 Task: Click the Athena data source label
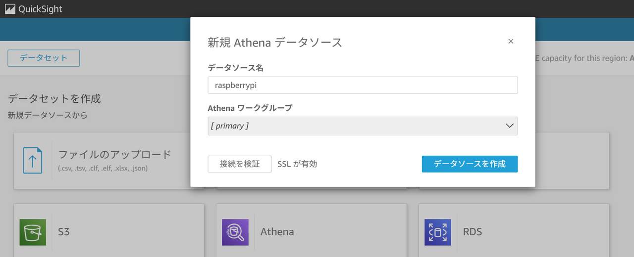click(277, 231)
